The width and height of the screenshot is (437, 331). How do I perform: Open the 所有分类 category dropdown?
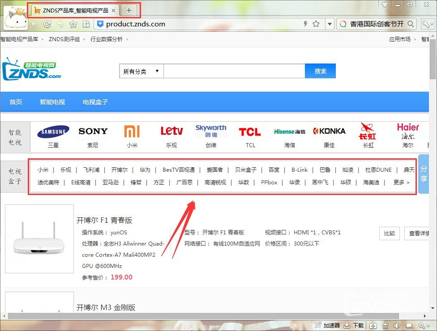click(141, 71)
